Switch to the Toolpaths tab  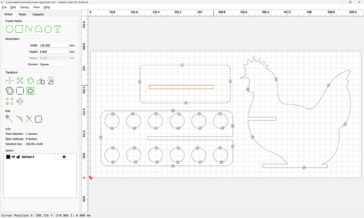tap(38, 15)
